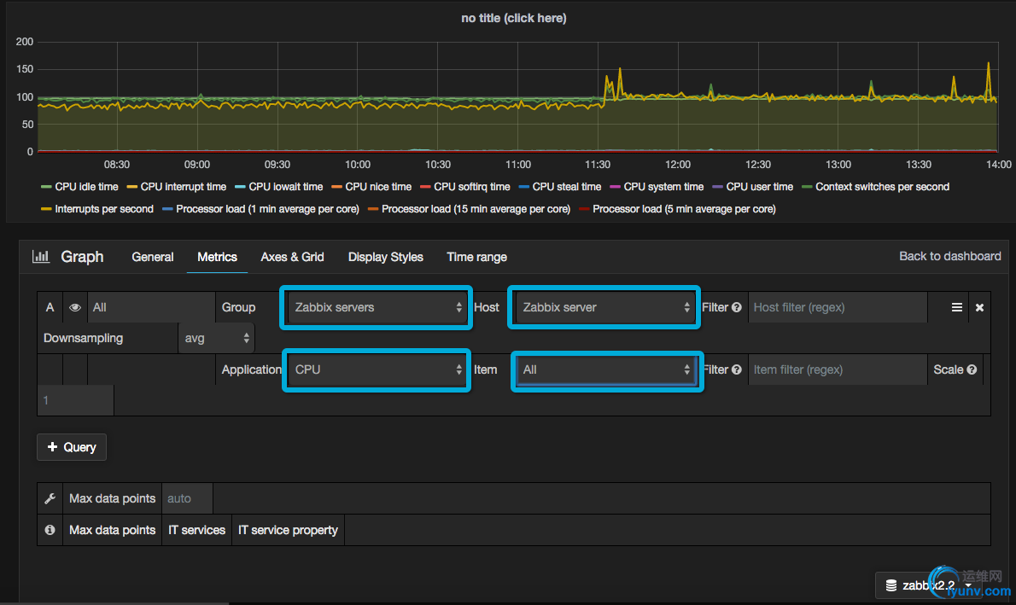
Task: Click the query letter A label
Action: (50, 307)
